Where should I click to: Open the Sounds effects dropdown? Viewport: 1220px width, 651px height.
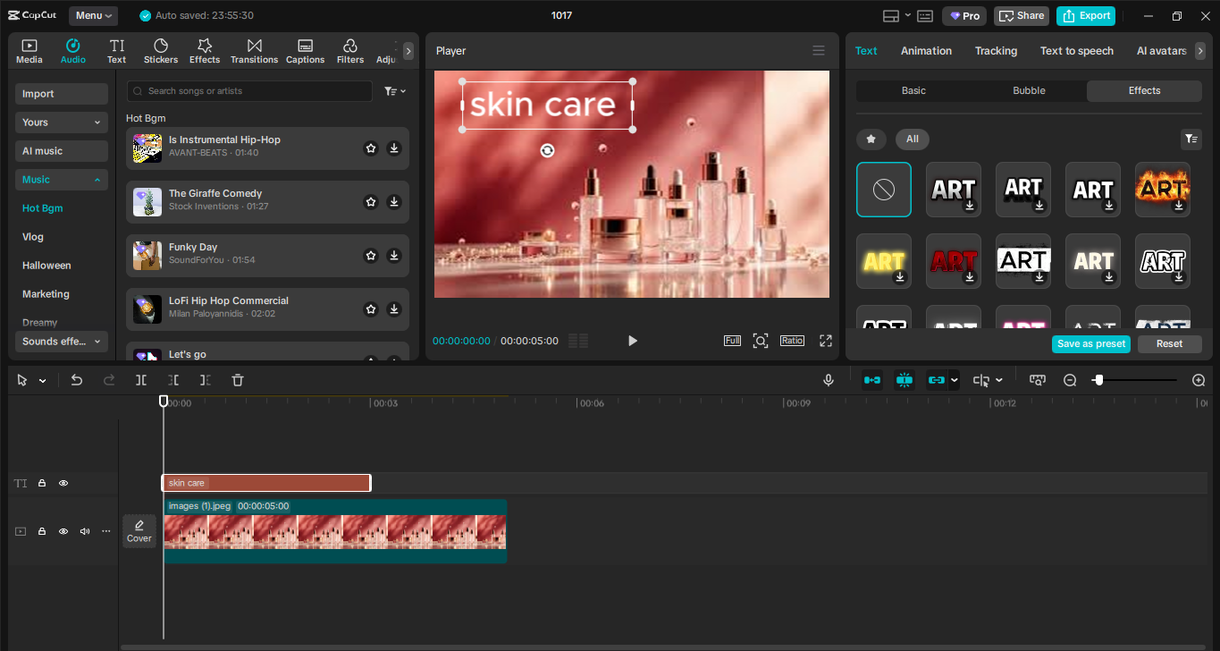pyautogui.click(x=61, y=341)
